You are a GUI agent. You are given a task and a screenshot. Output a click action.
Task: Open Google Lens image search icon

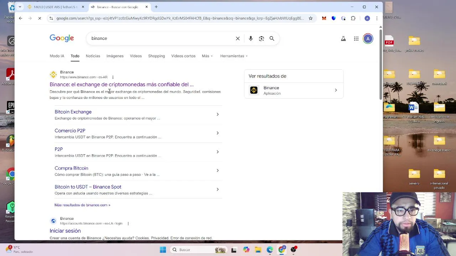point(261,38)
